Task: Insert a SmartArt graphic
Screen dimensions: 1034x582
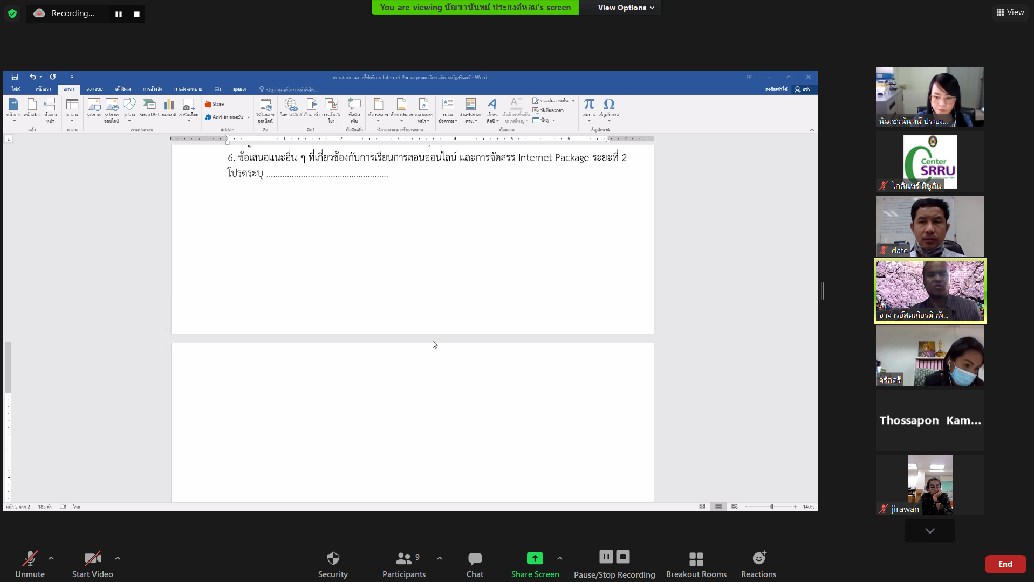Action: [149, 107]
